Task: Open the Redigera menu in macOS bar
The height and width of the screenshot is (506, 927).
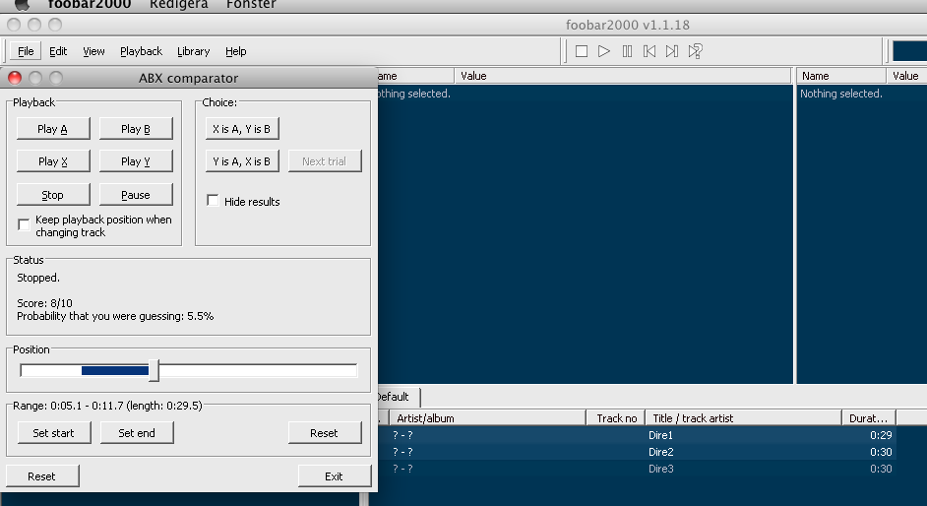Action: point(178,5)
